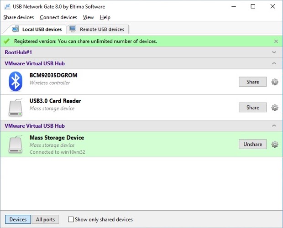The width and height of the screenshot is (283, 228).
Task: Dismiss the registered version notification
Action: point(276,41)
